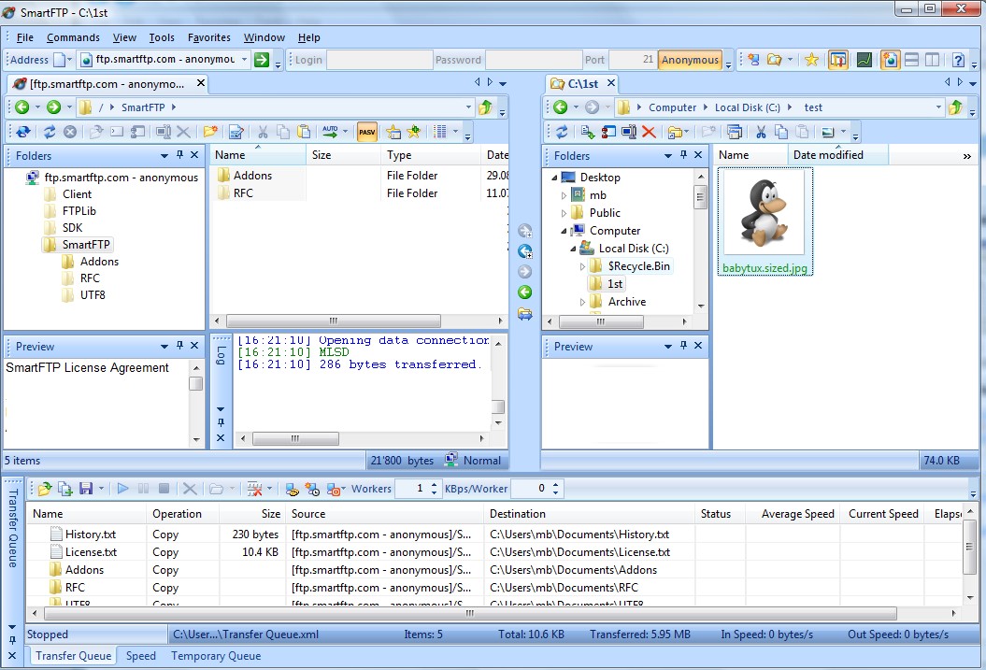Image resolution: width=986 pixels, height=670 pixels.
Task: Toggle the transfer queue window icon in the main toolbar
Action: [838, 60]
